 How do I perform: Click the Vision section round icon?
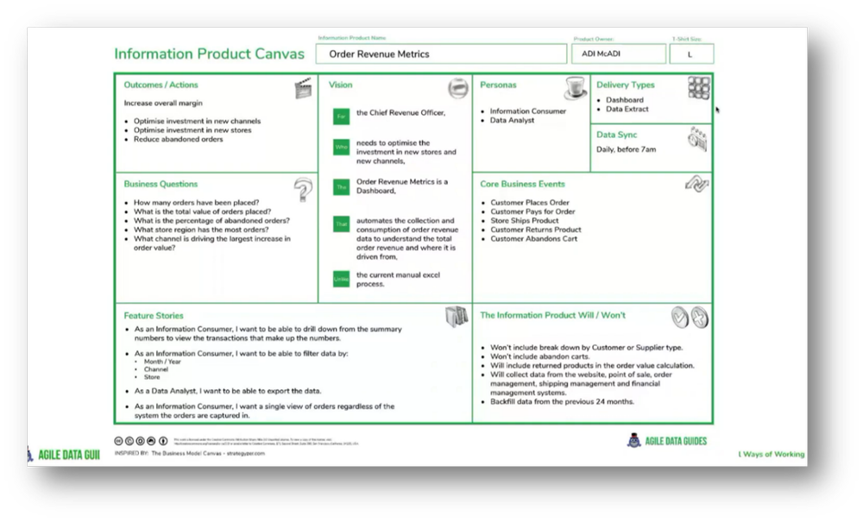coord(458,88)
